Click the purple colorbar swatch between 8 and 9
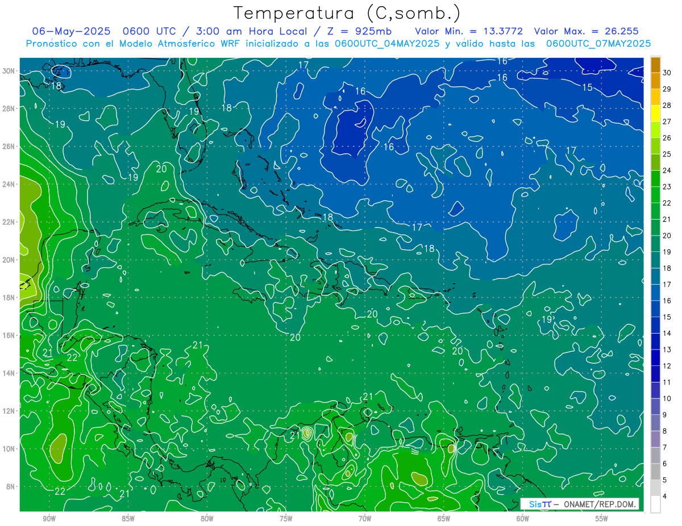This screenshot has height=526, width=682. (x=655, y=423)
